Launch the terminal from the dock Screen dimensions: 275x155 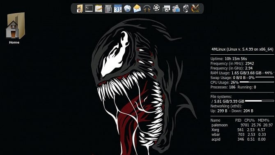click(x=89, y=9)
